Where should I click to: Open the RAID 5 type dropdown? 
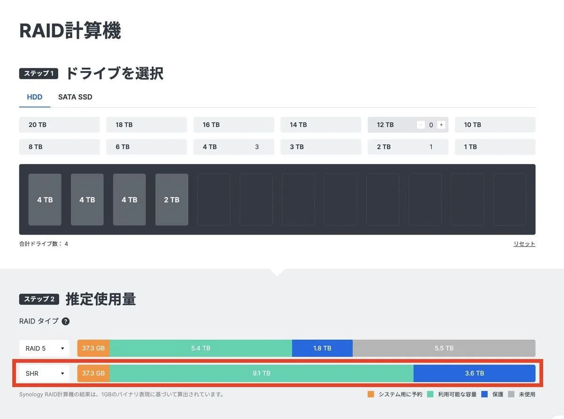[45, 348]
